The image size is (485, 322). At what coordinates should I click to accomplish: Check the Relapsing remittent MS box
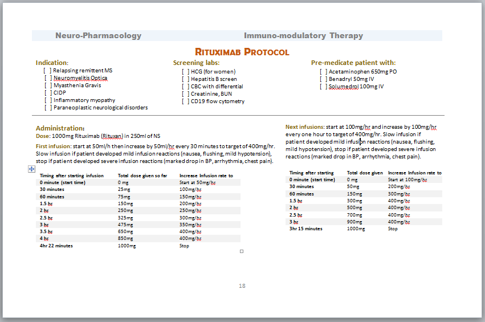(x=48, y=71)
